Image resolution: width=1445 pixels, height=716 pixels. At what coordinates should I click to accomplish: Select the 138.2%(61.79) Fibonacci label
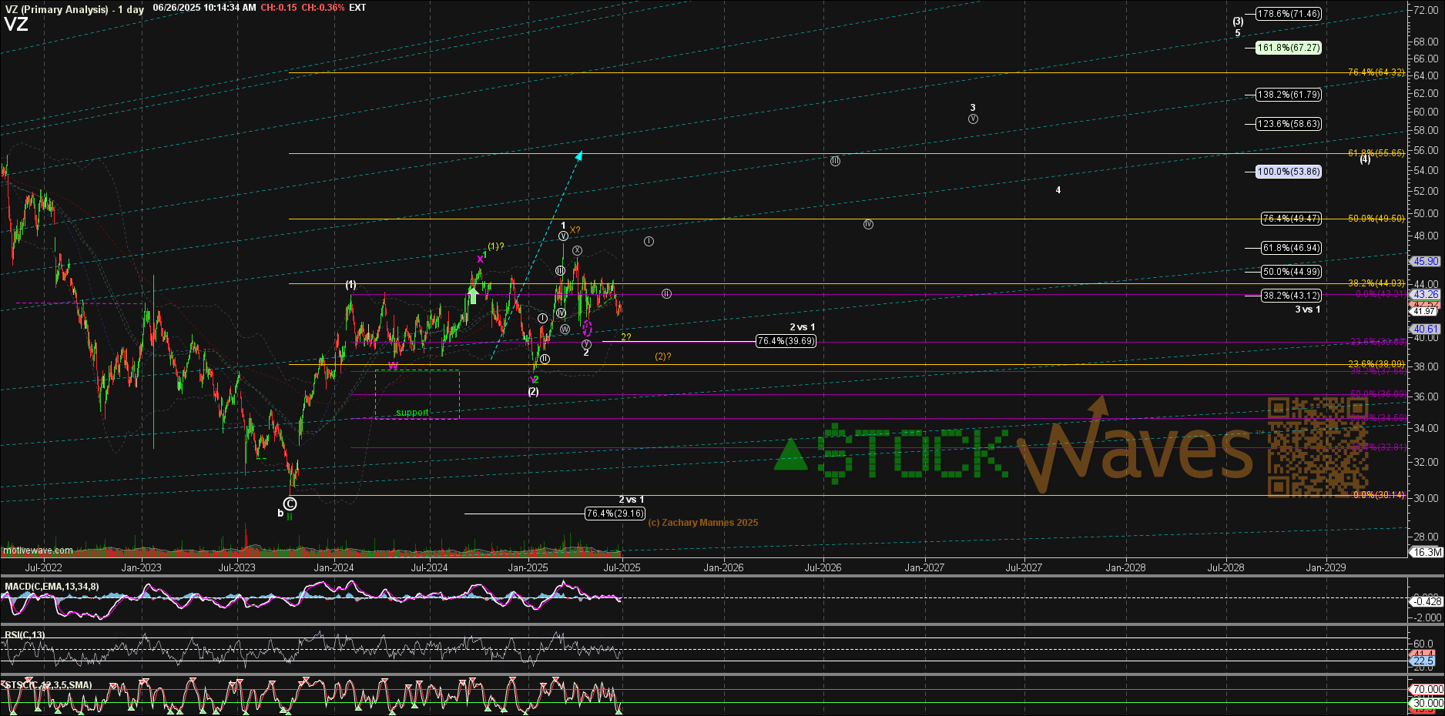tap(1289, 95)
